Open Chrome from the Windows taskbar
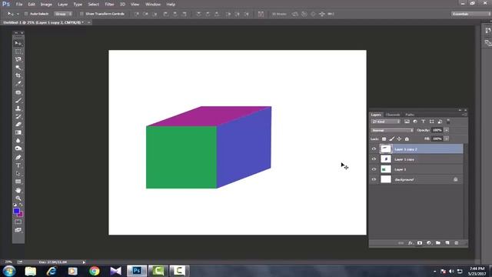 click(94, 271)
